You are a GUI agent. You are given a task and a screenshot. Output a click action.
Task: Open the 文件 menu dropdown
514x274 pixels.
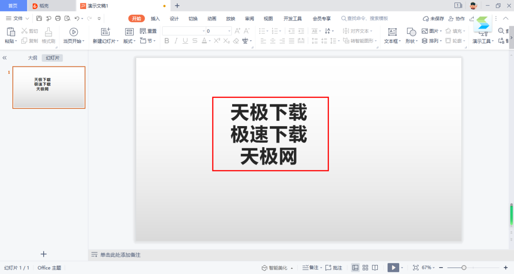[x=18, y=18]
